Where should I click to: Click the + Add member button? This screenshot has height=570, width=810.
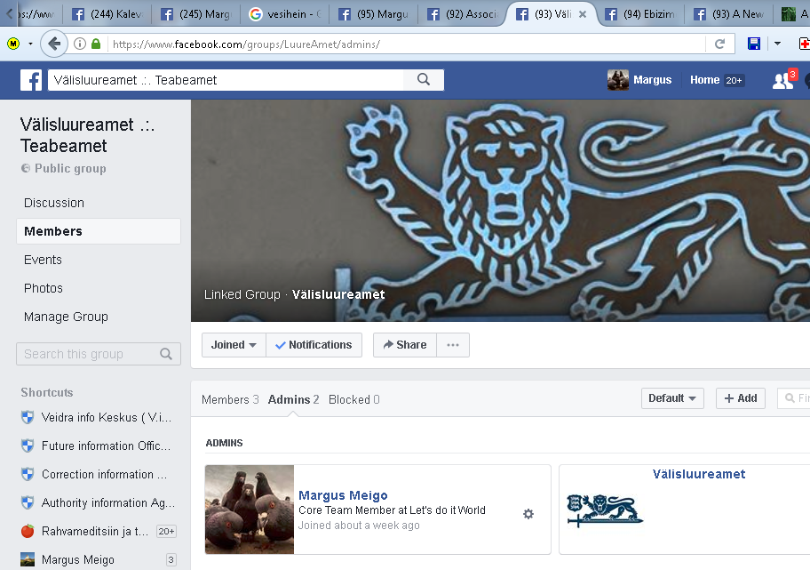coord(740,398)
